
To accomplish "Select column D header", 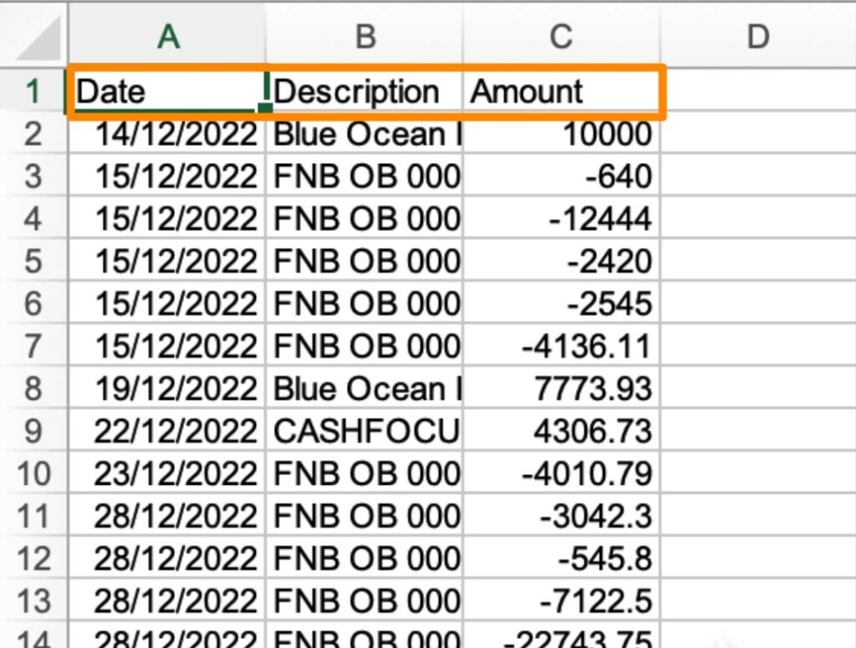I will pos(757,37).
